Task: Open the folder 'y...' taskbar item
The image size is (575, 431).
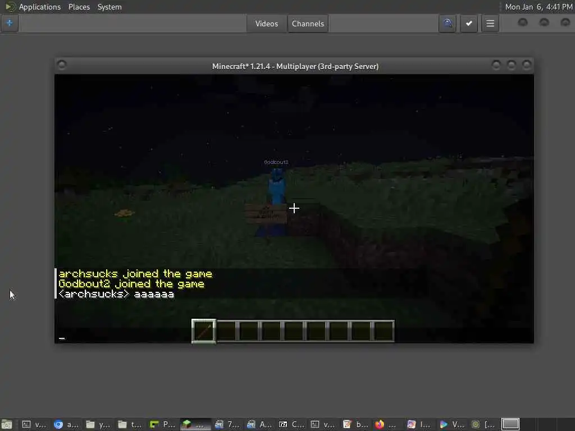Action: pyautogui.click(x=98, y=424)
